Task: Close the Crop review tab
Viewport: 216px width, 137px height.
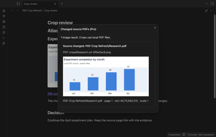Action: [55, 4]
